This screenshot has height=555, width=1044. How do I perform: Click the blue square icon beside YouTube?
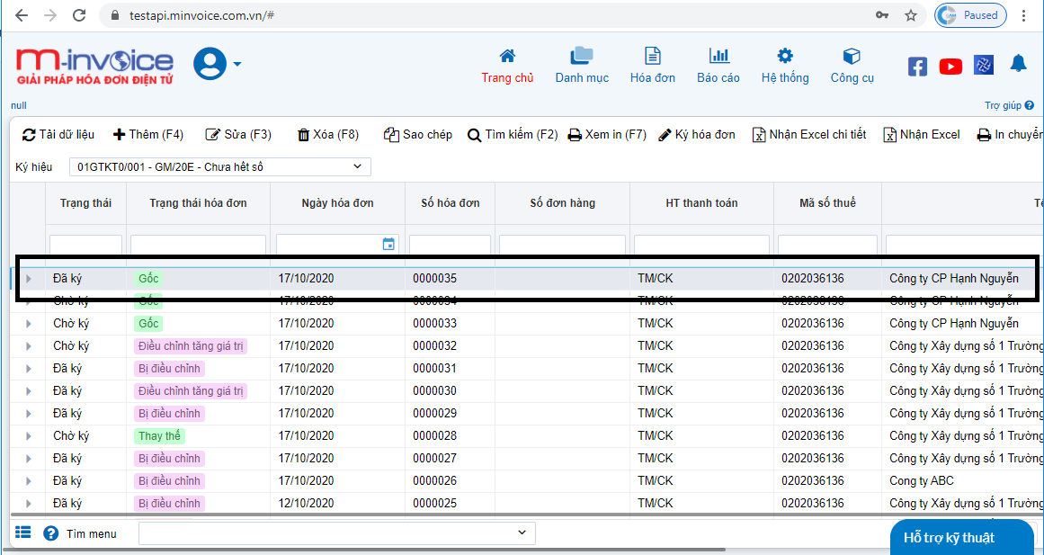pos(984,66)
